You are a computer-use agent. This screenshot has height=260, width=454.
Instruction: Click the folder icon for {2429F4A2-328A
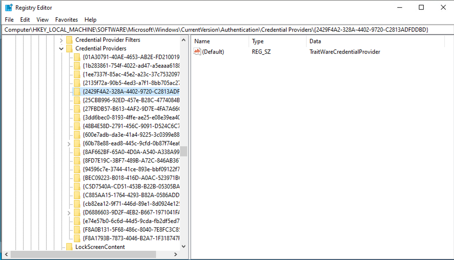77,92
